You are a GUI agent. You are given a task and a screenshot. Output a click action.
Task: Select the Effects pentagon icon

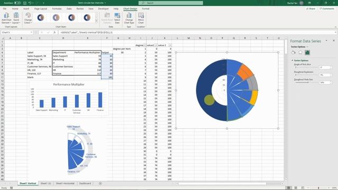[301, 53]
